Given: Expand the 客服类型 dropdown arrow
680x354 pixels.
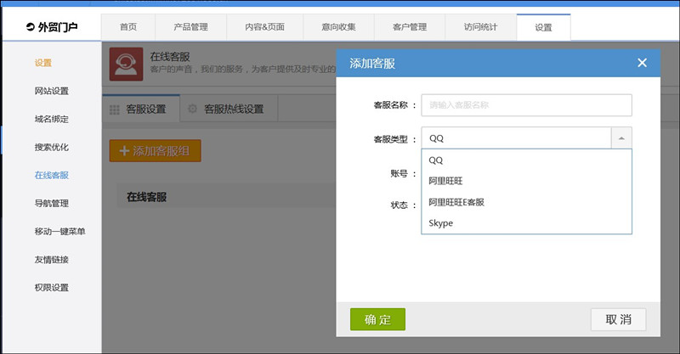Looking at the screenshot, I should tap(620, 138).
